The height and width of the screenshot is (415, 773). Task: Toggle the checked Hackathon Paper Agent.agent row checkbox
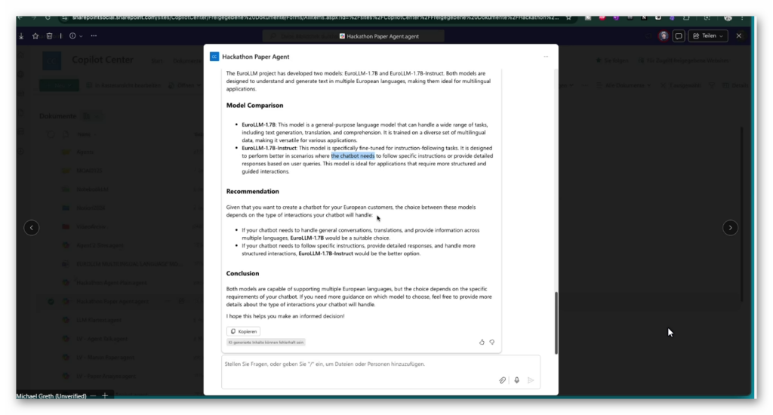[x=51, y=301]
